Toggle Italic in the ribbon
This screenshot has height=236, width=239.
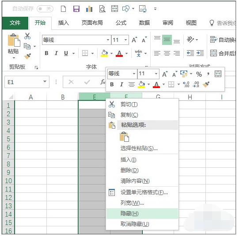pos(56,53)
